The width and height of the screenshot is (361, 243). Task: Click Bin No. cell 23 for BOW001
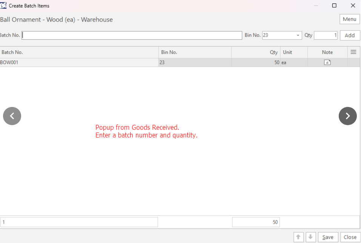(195, 62)
